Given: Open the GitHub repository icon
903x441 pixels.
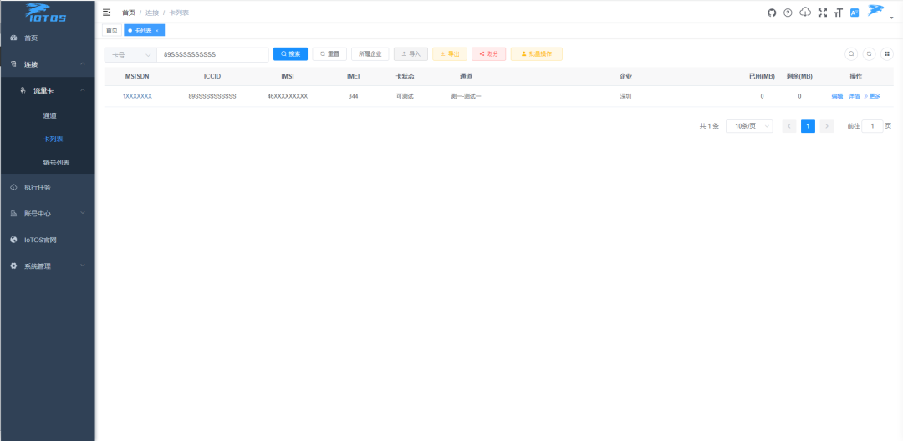Looking at the screenshot, I should [772, 13].
